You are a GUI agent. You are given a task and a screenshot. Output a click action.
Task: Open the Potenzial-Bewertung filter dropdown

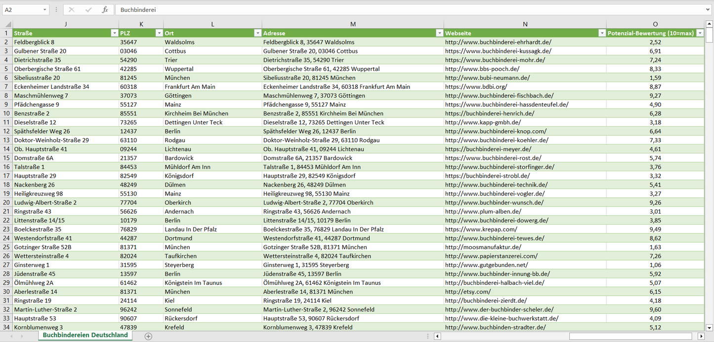[x=700, y=33]
